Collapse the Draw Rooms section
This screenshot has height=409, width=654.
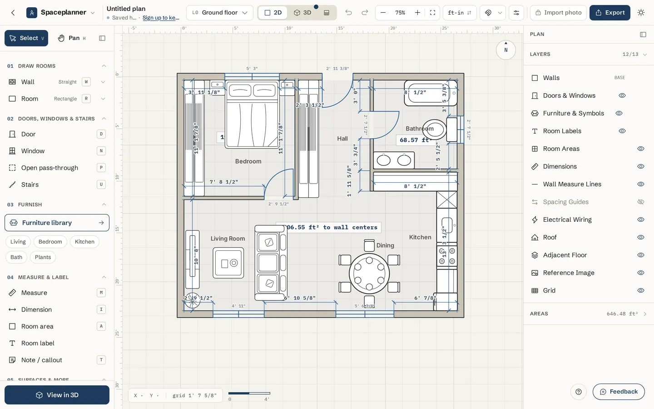(x=104, y=66)
